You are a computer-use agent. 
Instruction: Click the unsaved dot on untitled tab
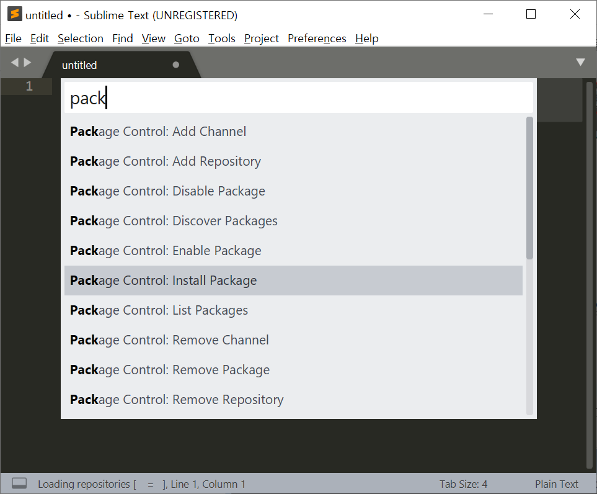(175, 65)
